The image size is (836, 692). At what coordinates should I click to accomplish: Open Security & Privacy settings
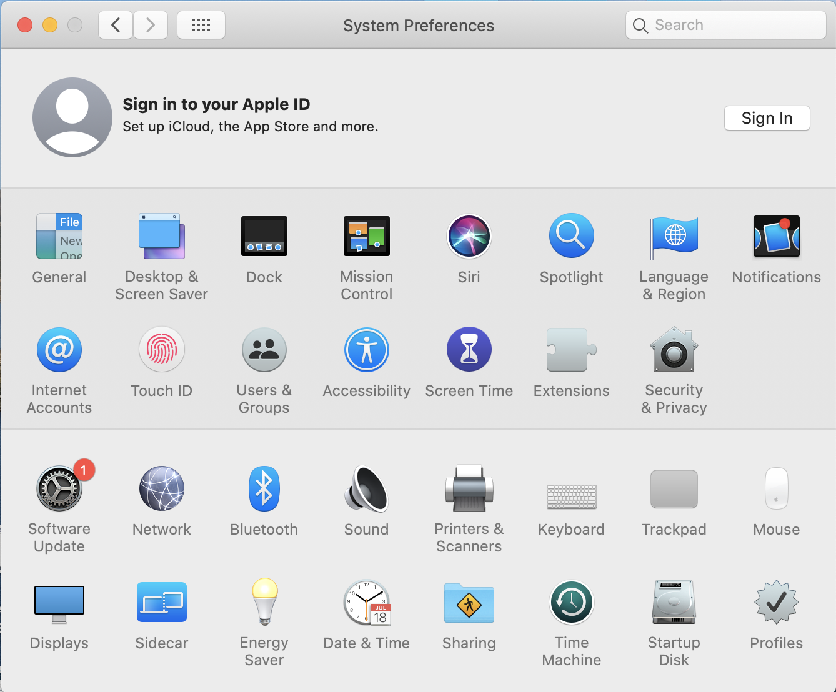pos(674,350)
